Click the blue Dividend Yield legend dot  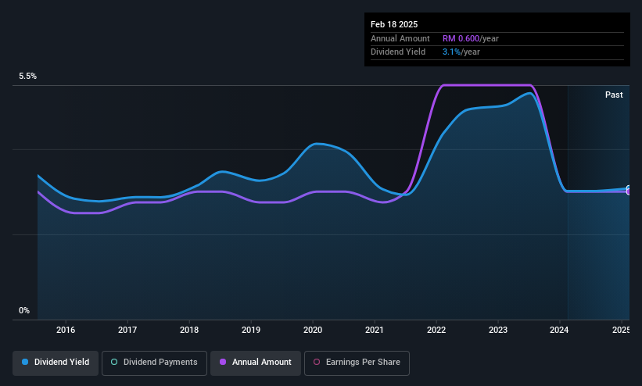pyautogui.click(x=25, y=362)
